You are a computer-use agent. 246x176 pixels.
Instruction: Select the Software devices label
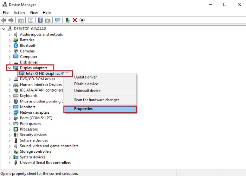pos(34,140)
